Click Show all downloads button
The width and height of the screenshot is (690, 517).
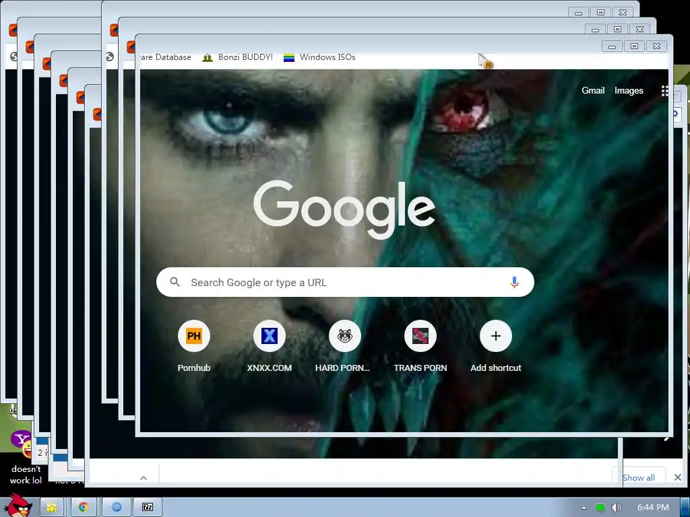point(639,478)
